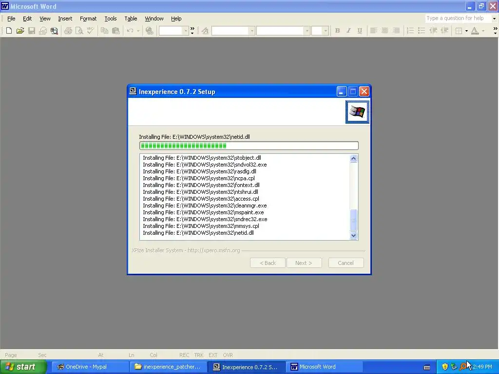Click the Next button in Setup dialog
The height and width of the screenshot is (374, 499).
point(304,263)
